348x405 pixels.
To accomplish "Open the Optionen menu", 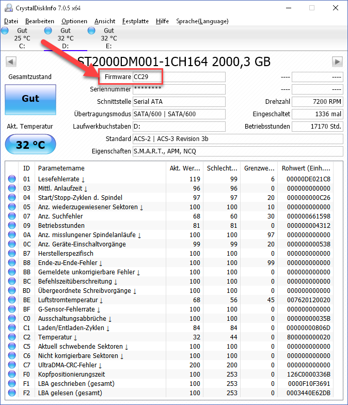I will [74, 21].
